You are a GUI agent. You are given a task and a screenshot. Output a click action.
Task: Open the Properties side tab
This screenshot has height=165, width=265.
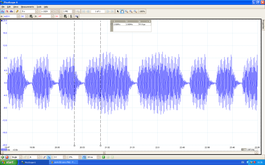coord(263,24)
